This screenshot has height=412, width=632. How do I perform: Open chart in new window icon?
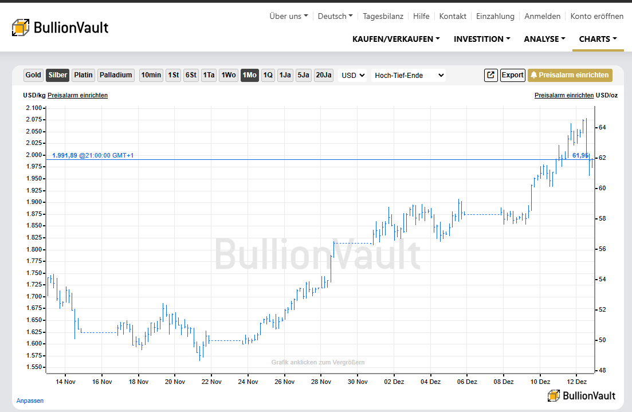(x=490, y=75)
